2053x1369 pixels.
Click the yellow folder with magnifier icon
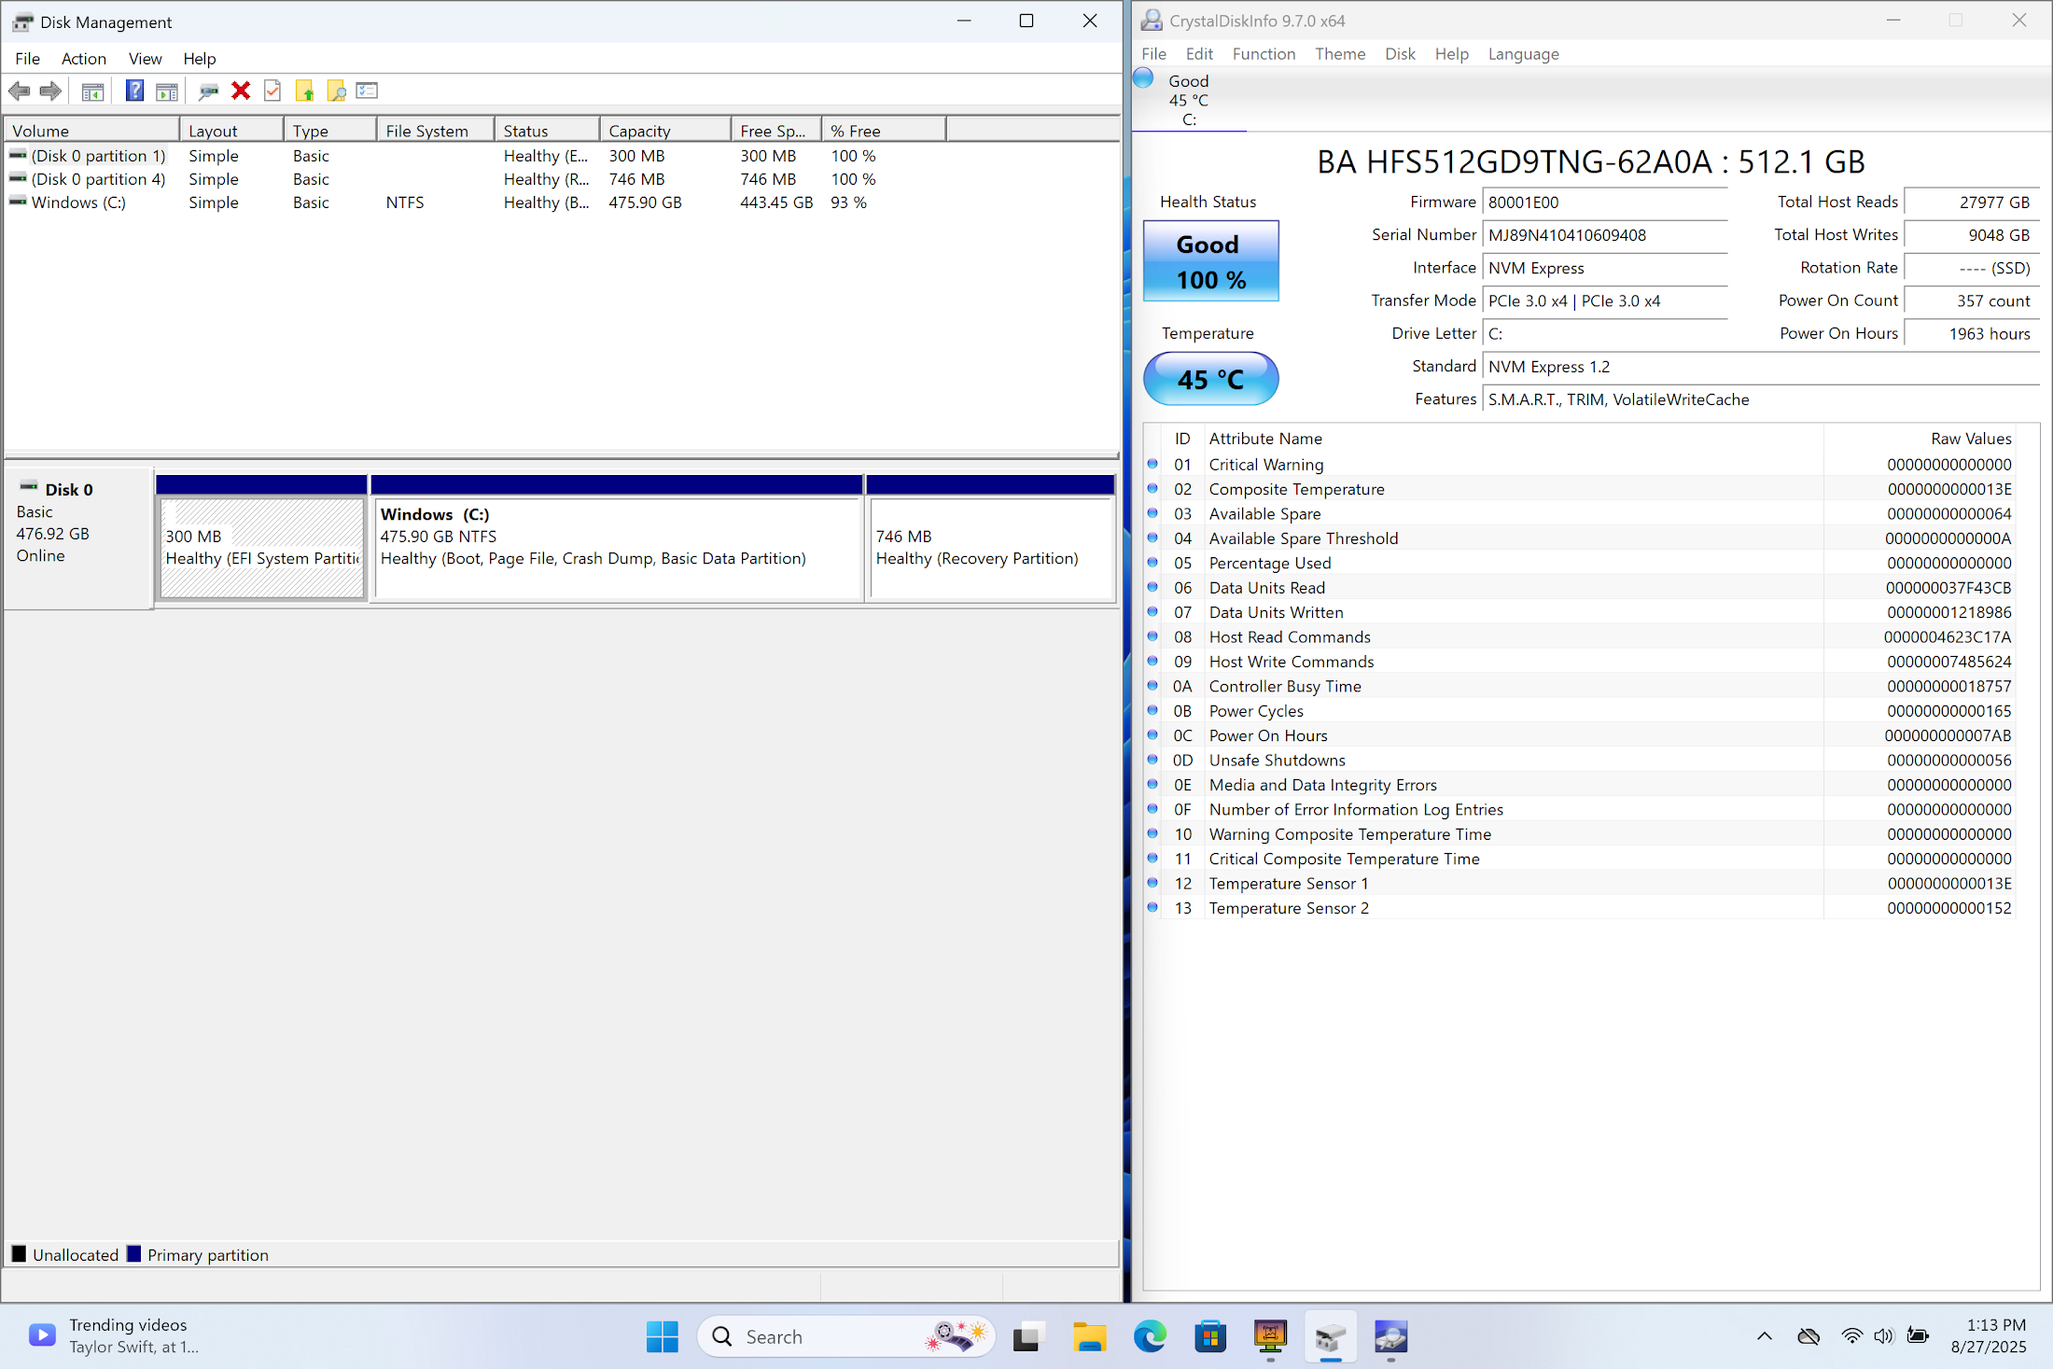coord(336,91)
